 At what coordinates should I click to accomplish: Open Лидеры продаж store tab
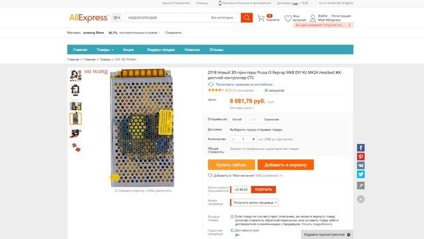(160, 50)
